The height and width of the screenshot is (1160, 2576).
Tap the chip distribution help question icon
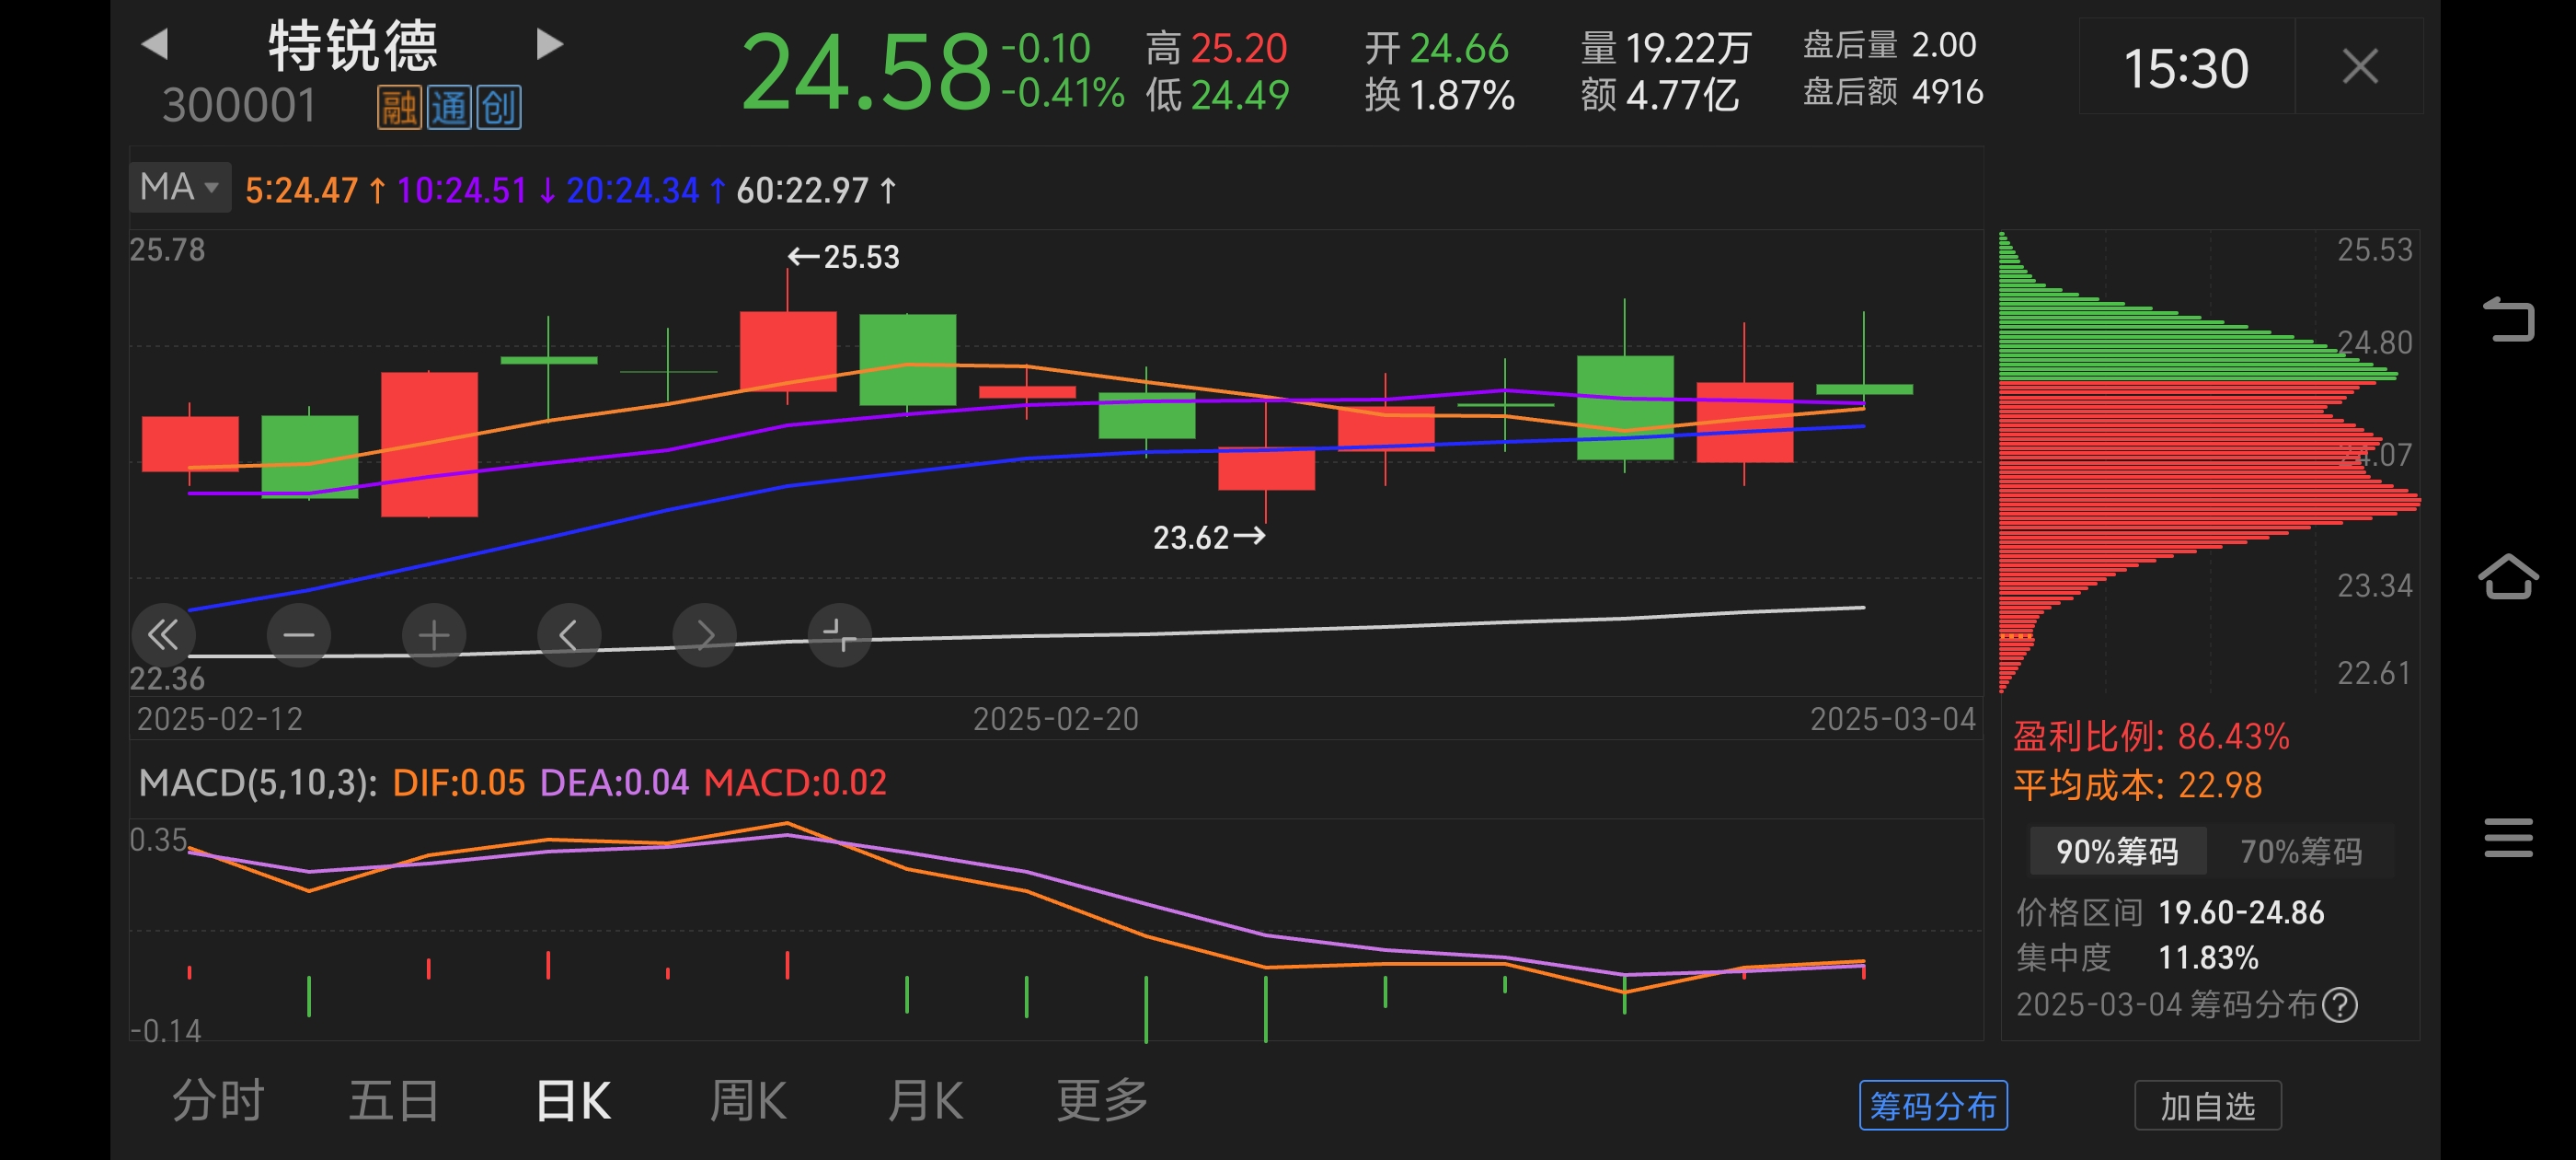(2340, 1003)
